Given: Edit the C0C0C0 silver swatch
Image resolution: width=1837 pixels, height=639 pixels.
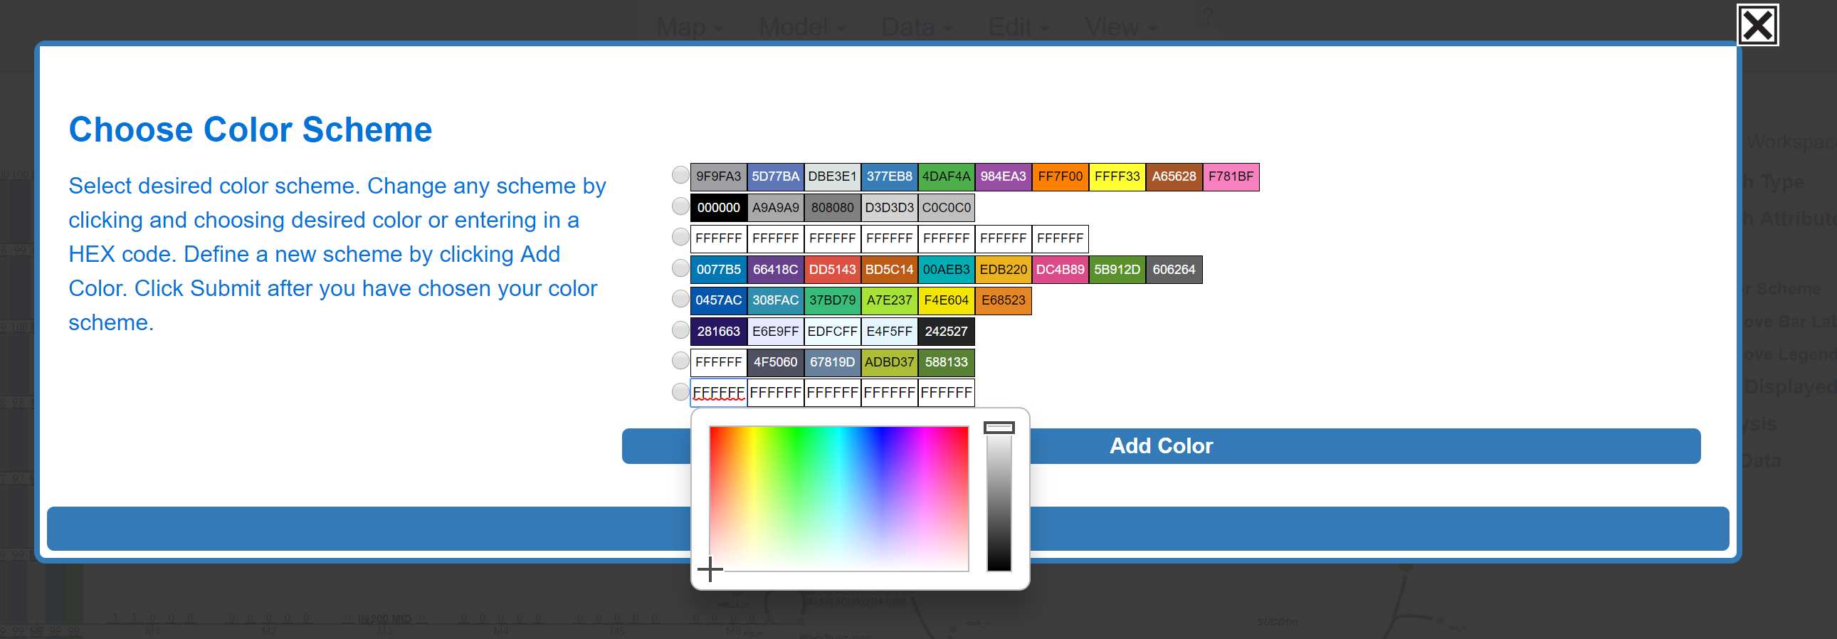Looking at the screenshot, I should 947,208.
